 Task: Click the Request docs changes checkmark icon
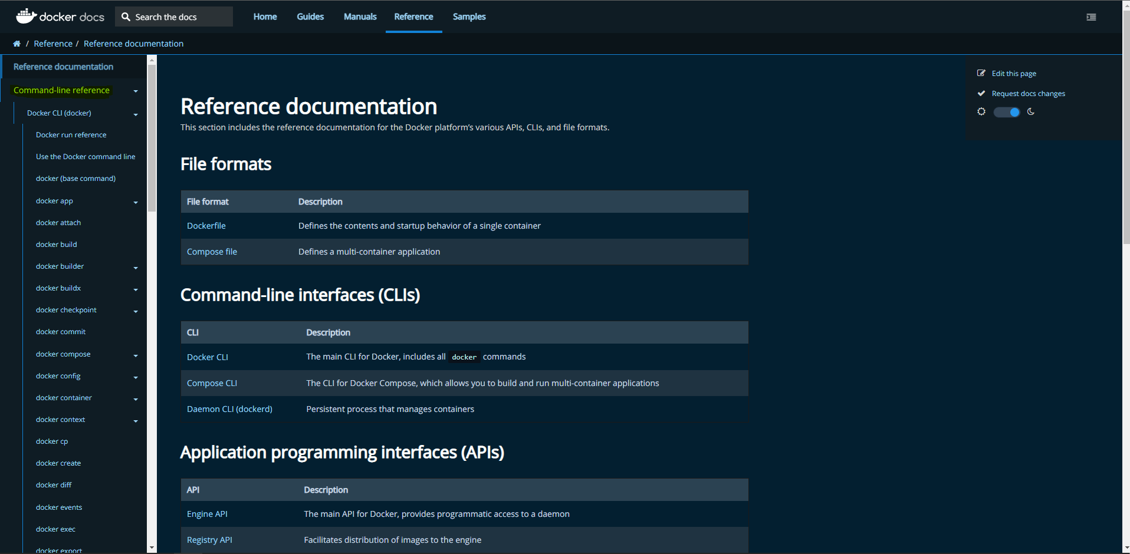click(x=981, y=93)
